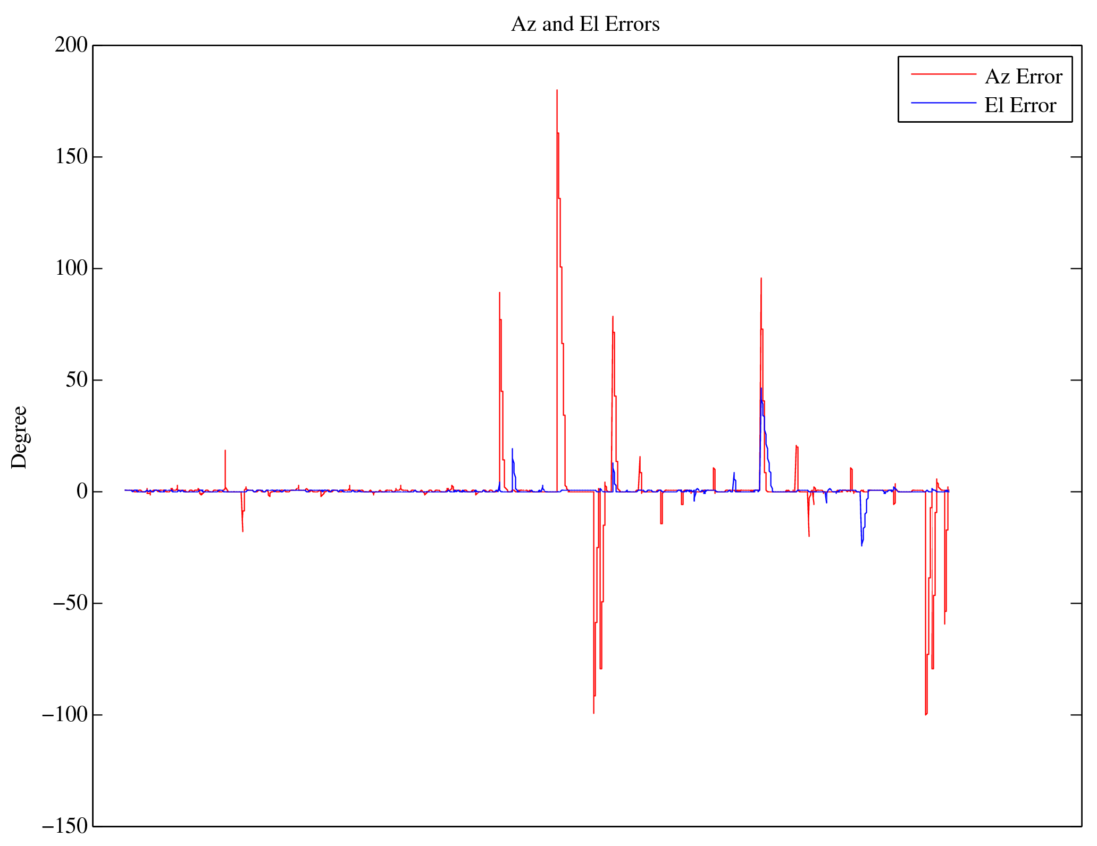
Task: Click the Degree y-axis label
Action: coord(19,437)
